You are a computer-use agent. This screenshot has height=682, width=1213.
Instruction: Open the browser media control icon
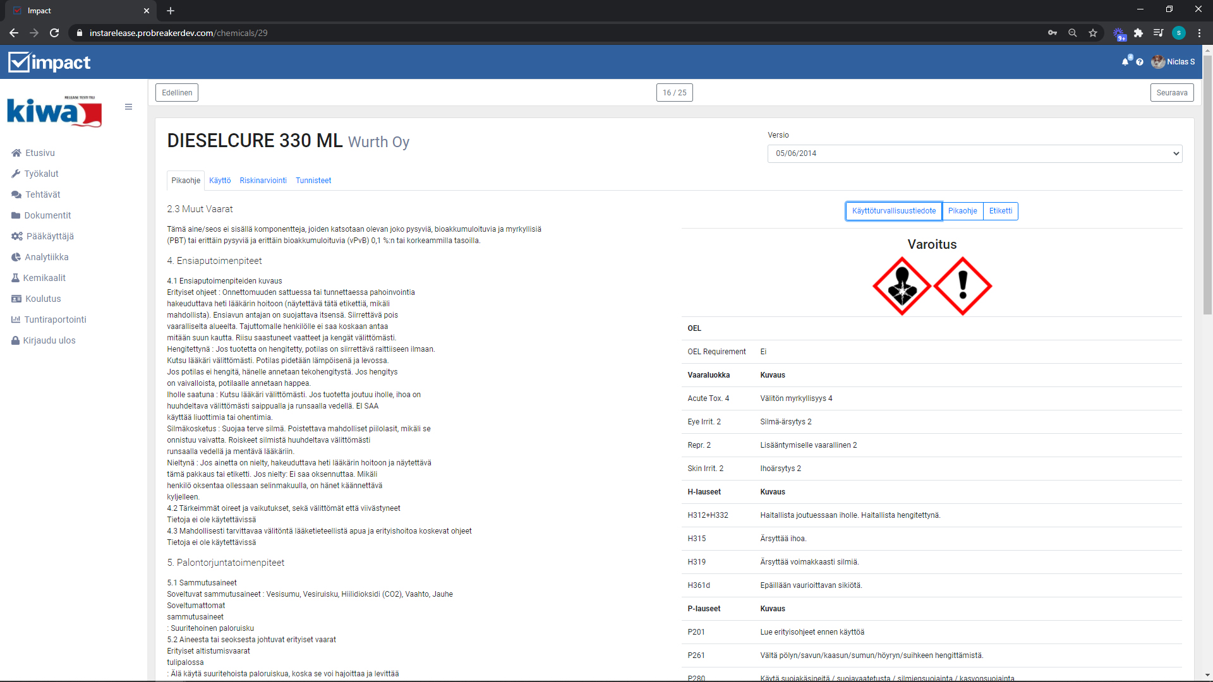[1159, 33]
